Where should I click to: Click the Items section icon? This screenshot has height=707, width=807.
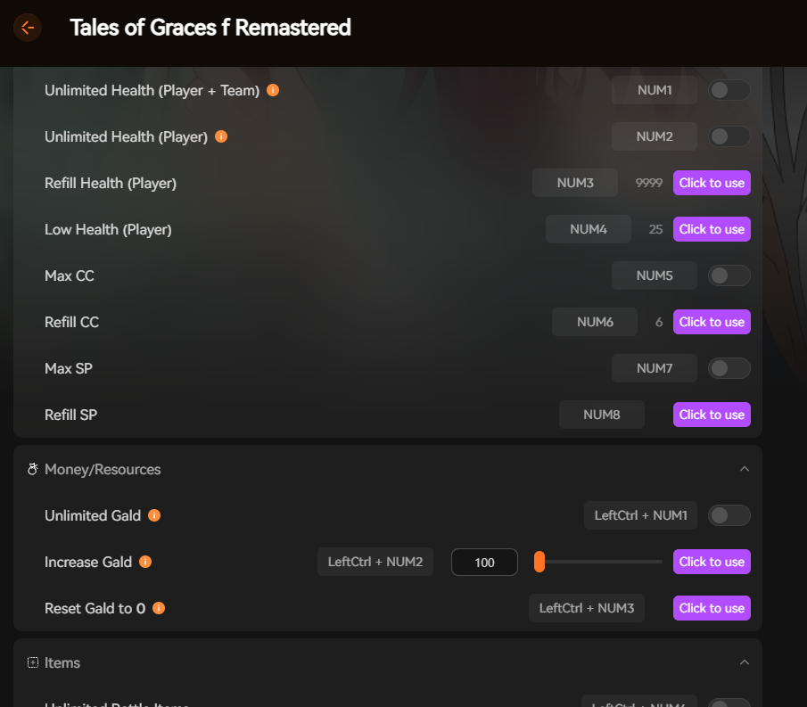32,662
